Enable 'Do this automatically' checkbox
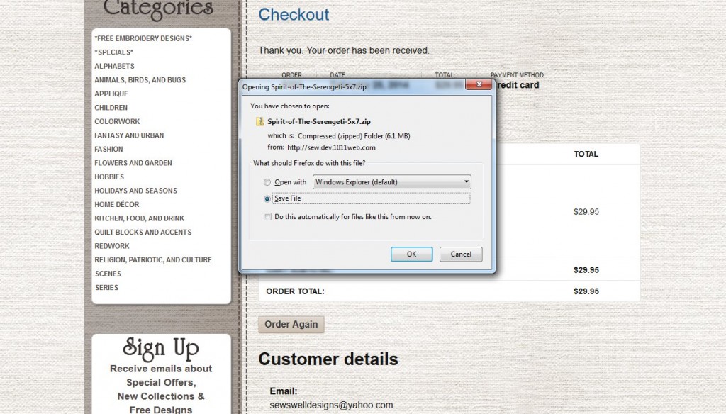Image resolution: width=726 pixels, height=414 pixels. [x=267, y=217]
